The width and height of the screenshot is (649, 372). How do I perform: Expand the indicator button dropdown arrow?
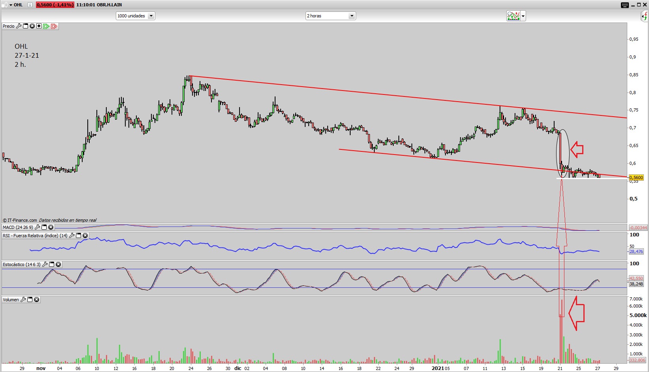(x=523, y=16)
